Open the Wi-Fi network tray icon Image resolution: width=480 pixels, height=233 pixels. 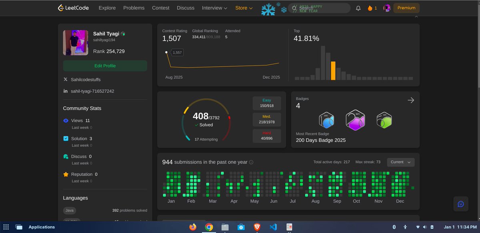tap(418, 227)
